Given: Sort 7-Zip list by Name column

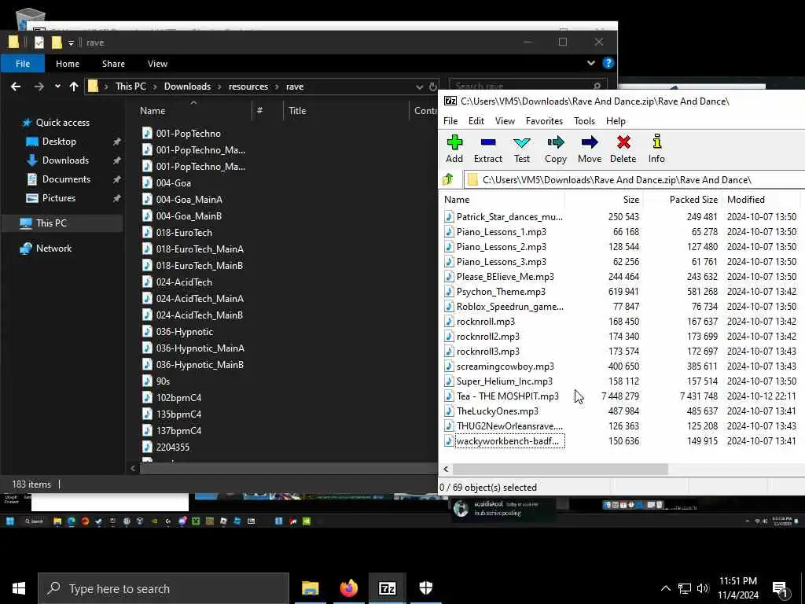Looking at the screenshot, I should [503, 200].
